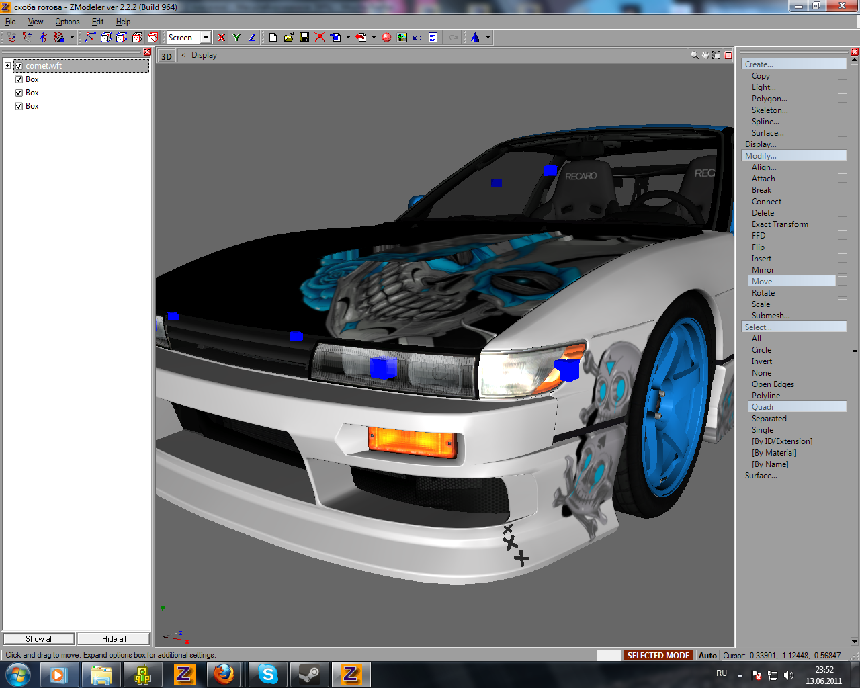Click the Open file folder icon
This screenshot has width=860, height=688.
coord(288,38)
